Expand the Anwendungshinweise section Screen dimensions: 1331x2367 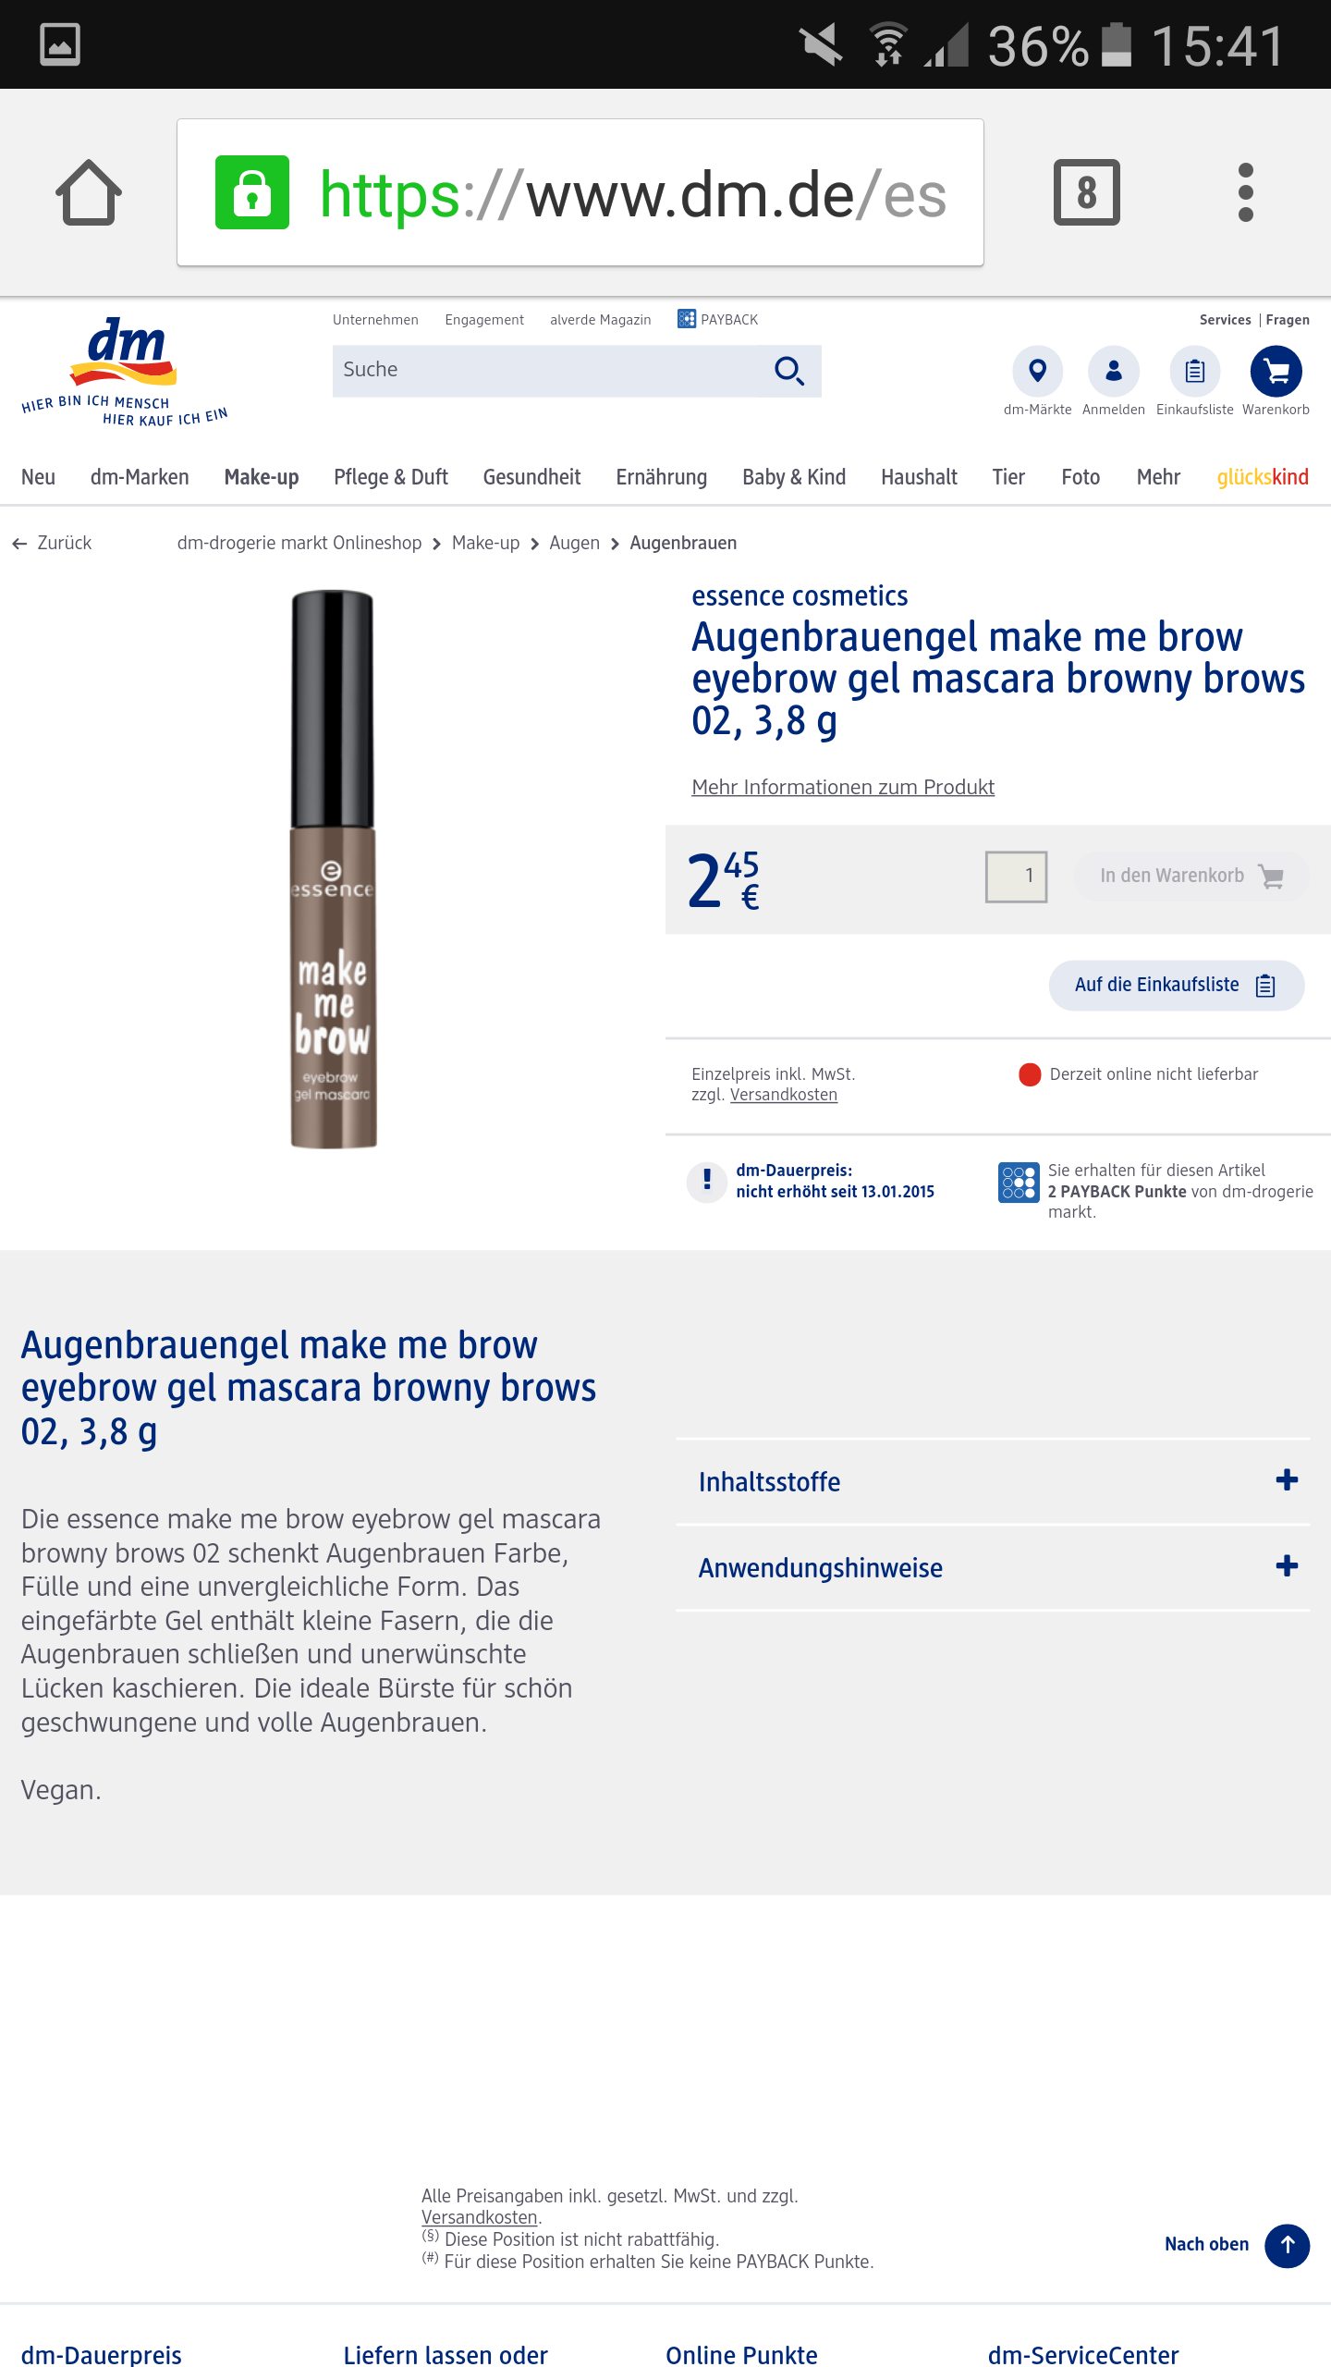point(993,1567)
